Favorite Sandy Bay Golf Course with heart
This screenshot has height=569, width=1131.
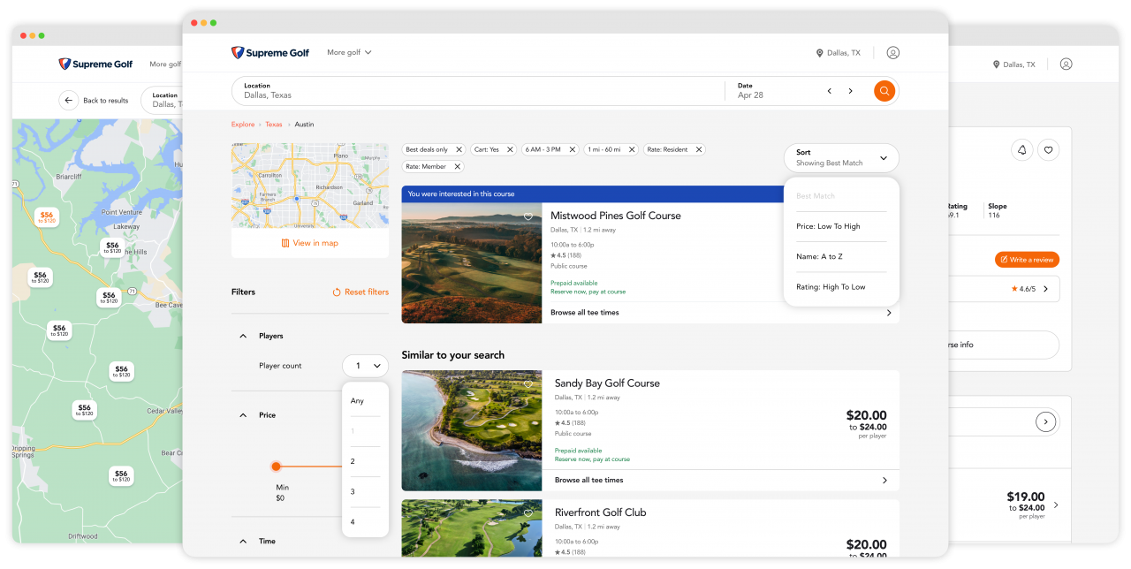pos(528,384)
